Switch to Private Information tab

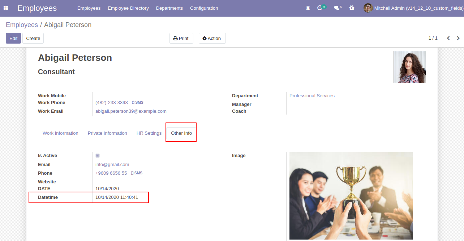click(107, 133)
